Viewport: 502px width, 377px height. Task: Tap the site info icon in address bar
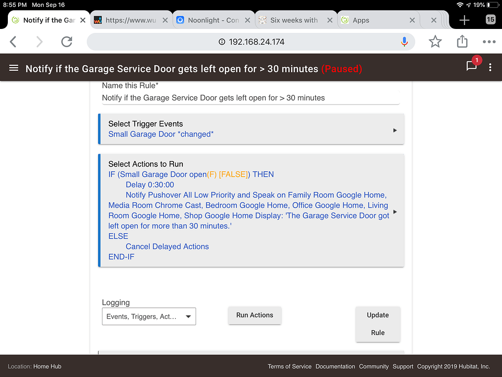pos(222,42)
